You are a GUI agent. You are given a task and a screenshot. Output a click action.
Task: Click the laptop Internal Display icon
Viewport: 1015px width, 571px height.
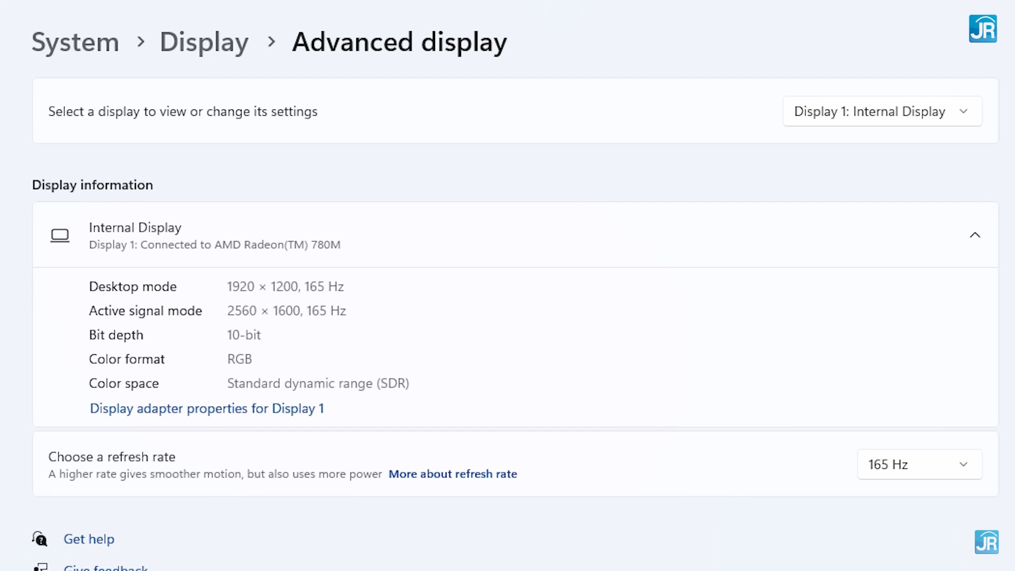click(60, 235)
